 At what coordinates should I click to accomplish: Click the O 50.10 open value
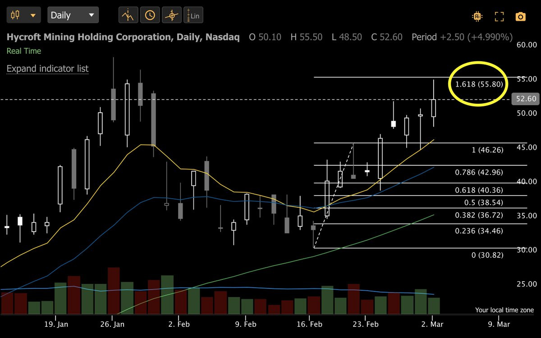pos(265,37)
